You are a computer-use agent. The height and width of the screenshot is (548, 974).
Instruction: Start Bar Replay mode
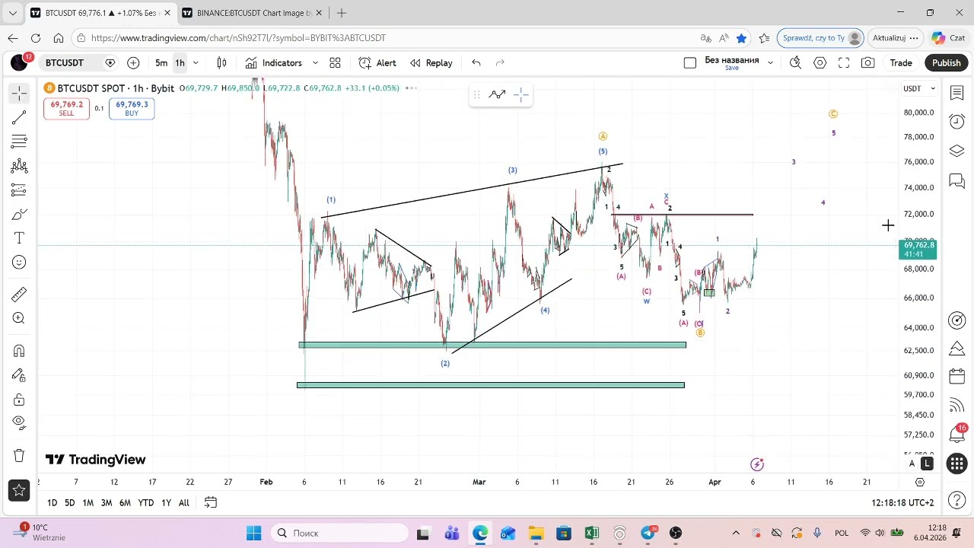click(431, 63)
